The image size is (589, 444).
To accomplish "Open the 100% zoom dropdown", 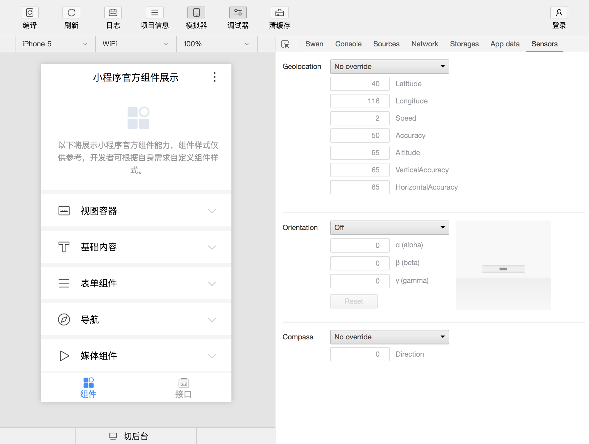I will (217, 44).
